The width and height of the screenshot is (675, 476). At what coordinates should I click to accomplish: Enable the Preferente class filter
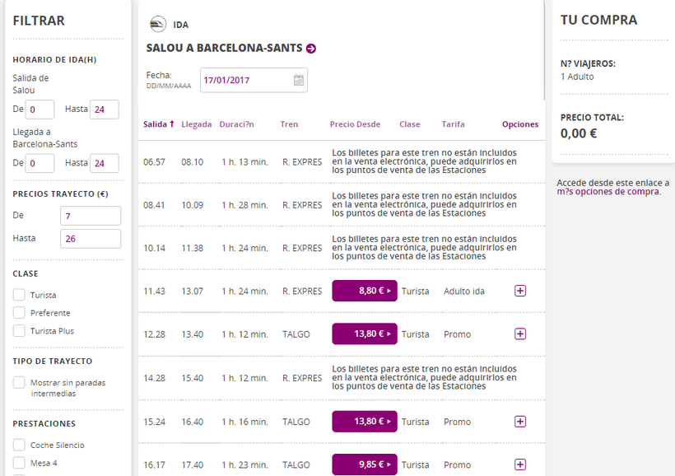click(x=19, y=313)
